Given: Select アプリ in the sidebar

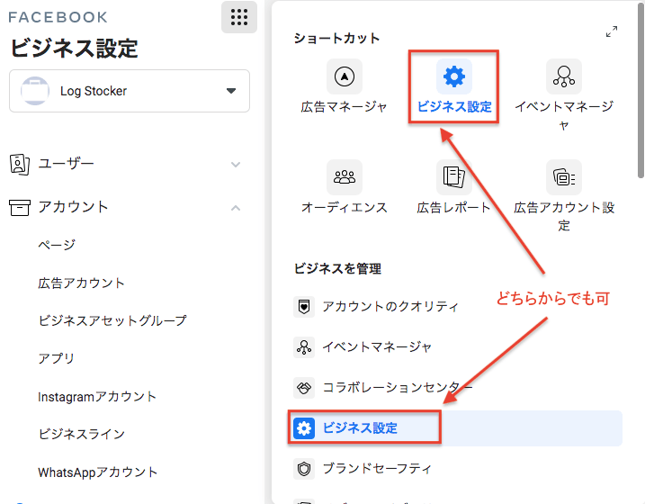Looking at the screenshot, I should pyautogui.click(x=56, y=358).
